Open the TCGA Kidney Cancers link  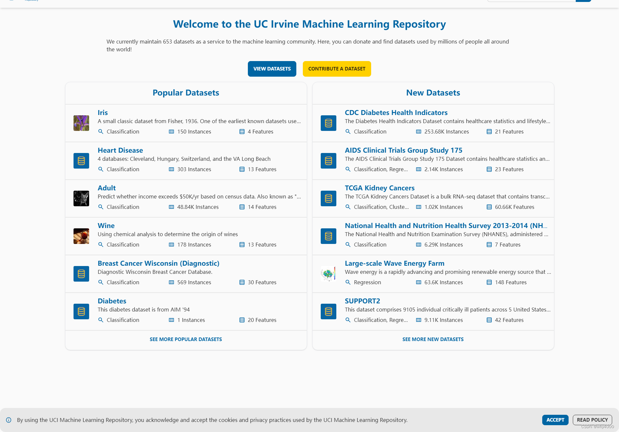tap(380, 188)
